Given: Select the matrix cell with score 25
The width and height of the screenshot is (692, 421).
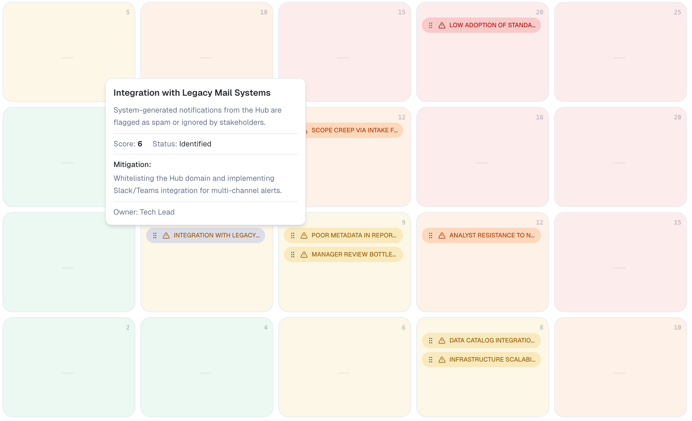Looking at the screenshot, I should [x=621, y=52].
